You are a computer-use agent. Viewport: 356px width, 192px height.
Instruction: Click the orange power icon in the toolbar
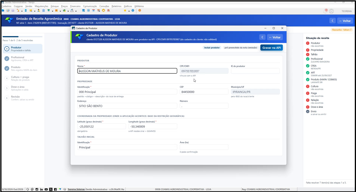(x=140, y=11)
